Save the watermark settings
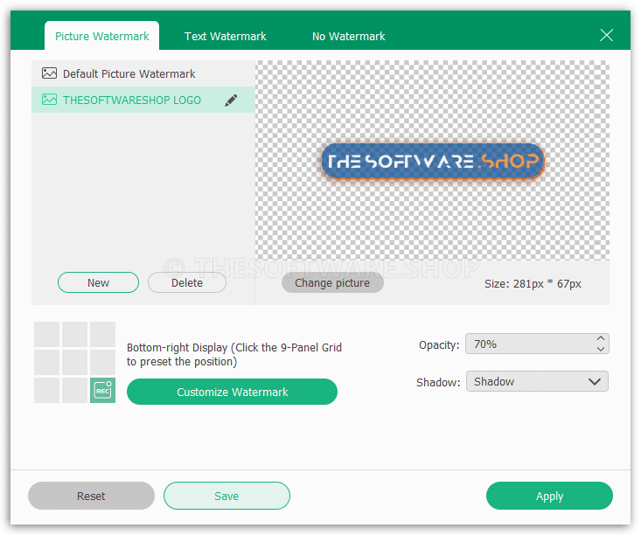Viewport: 641px width, 535px height. [x=226, y=496]
